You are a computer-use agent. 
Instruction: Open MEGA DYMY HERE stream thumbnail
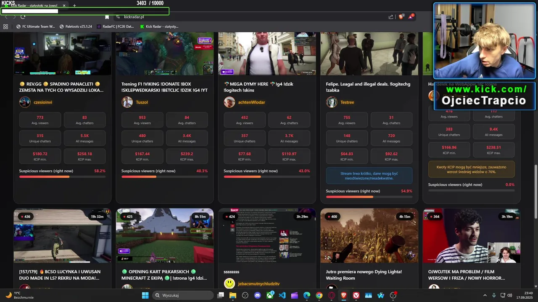[x=267, y=54]
